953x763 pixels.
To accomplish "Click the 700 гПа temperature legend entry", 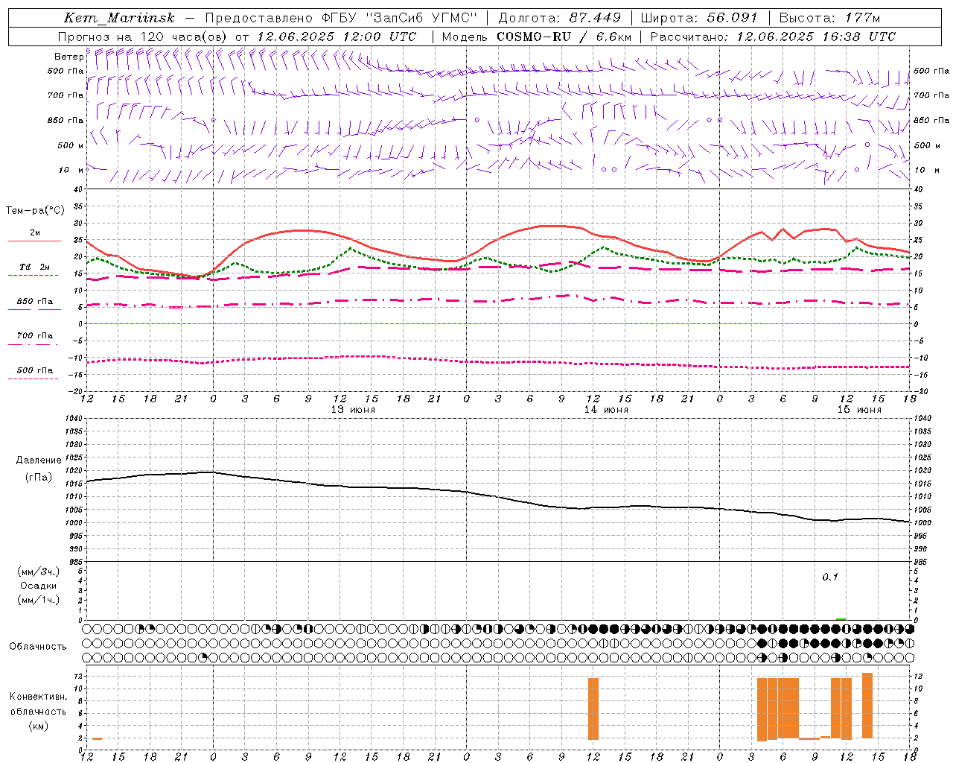I will tap(35, 338).
